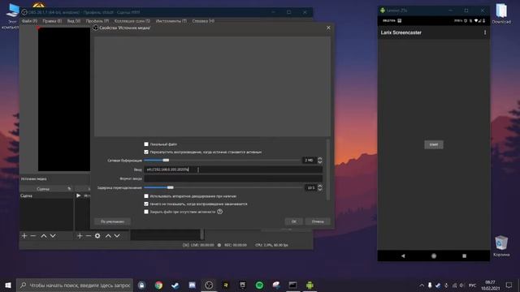Open the green Android app on taskbar
The image size is (520, 292).
(310, 285)
